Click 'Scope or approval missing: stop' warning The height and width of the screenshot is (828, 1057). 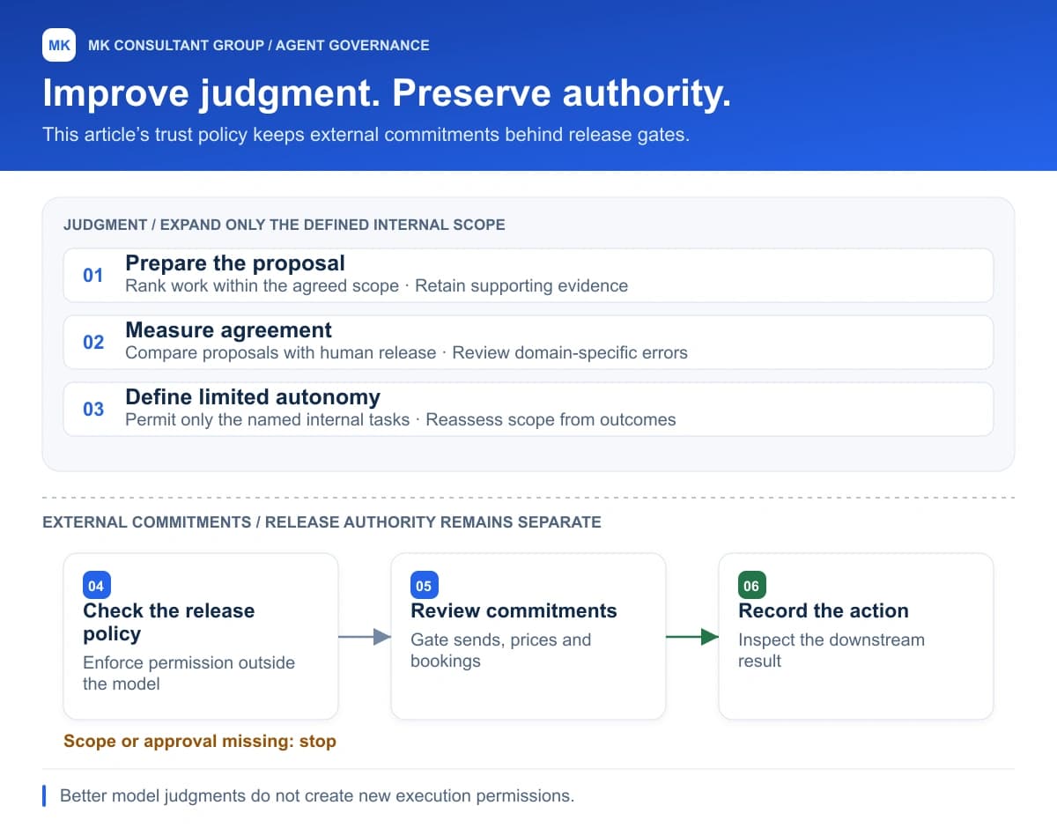(200, 742)
